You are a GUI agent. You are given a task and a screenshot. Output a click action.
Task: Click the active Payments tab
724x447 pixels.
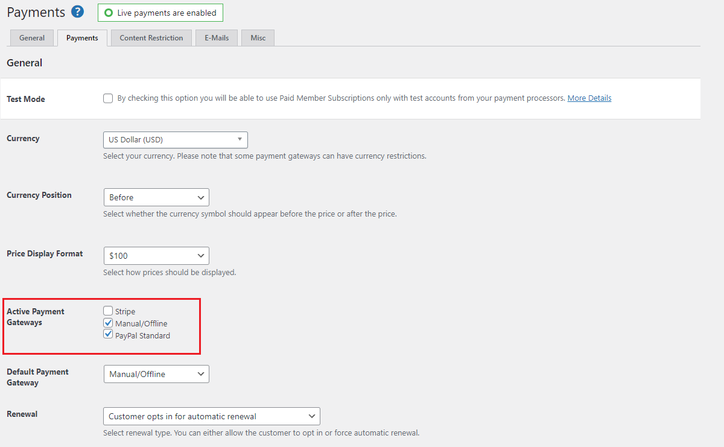(x=82, y=38)
